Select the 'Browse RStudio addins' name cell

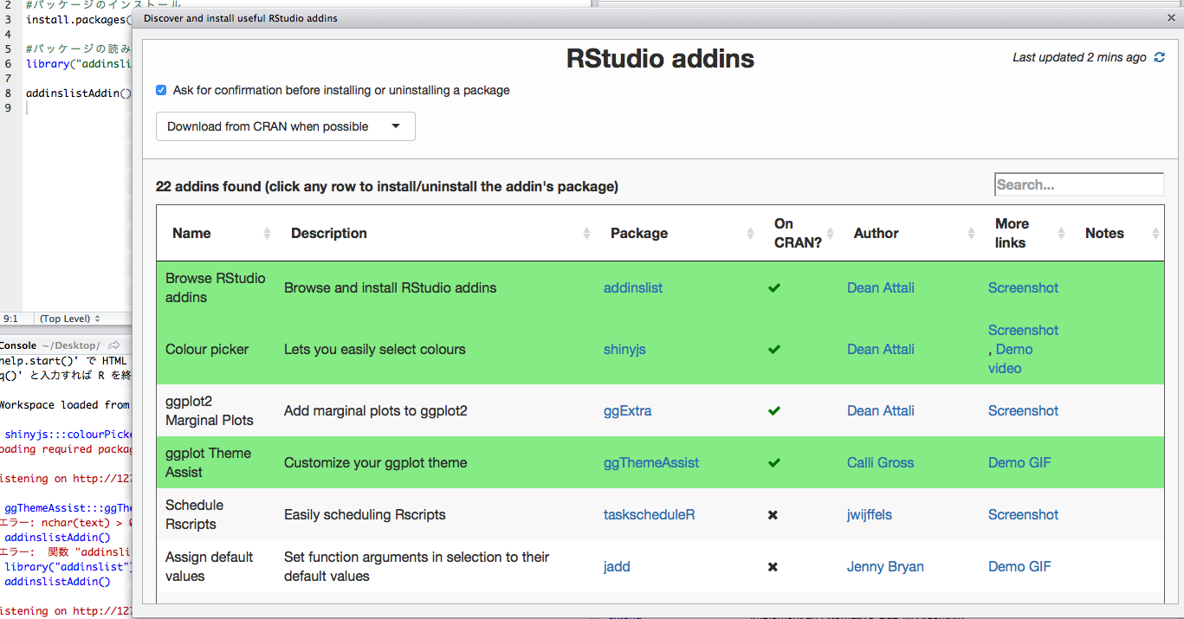(x=216, y=287)
